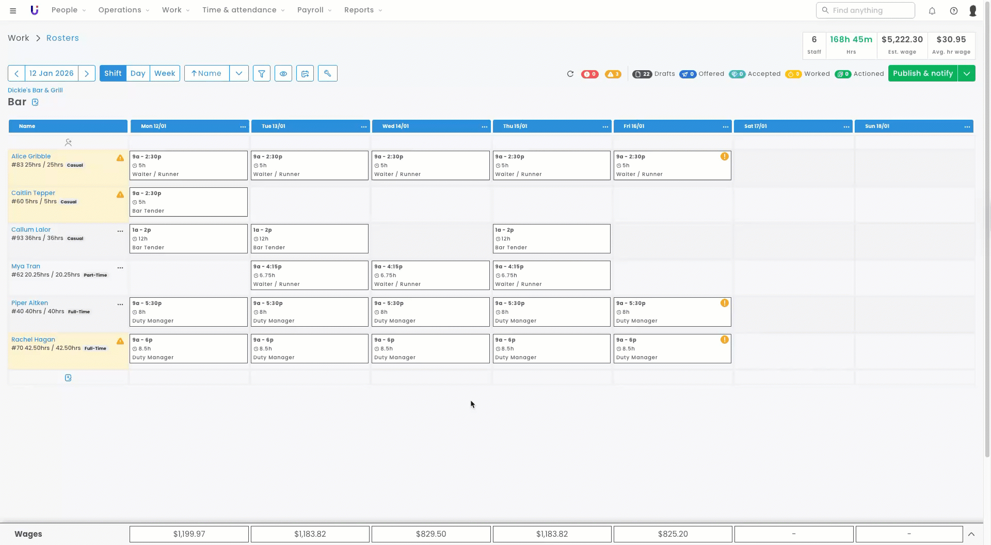
Task: Switch to Week view
Action: (165, 73)
